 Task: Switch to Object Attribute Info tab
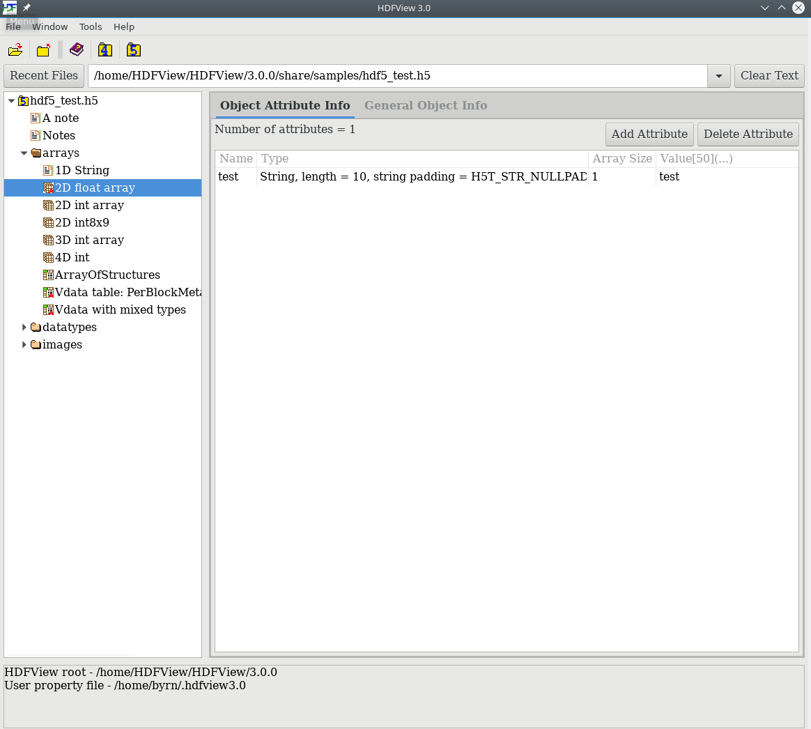point(285,105)
